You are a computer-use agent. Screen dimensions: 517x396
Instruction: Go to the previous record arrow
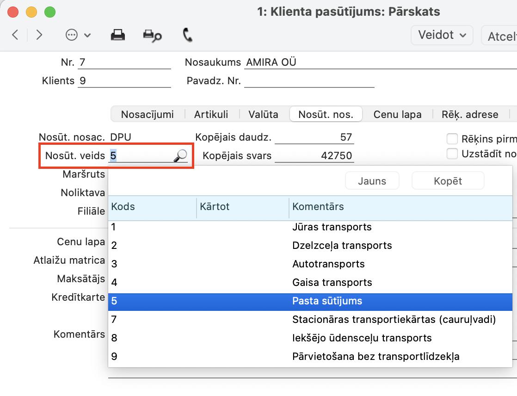(15, 35)
